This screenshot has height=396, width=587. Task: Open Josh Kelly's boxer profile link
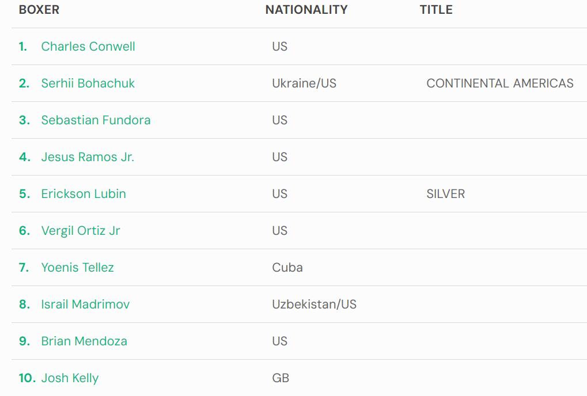click(70, 378)
